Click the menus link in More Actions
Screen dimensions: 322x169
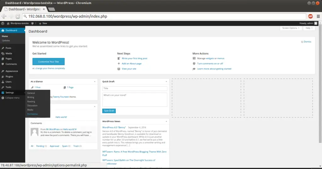coord(221,59)
